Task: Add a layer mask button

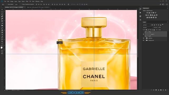Action: [x=156, y=90]
